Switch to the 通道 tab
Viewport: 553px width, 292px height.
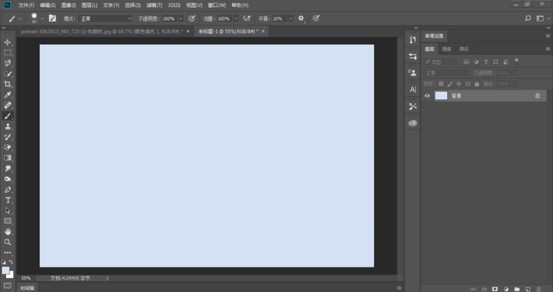pos(446,49)
